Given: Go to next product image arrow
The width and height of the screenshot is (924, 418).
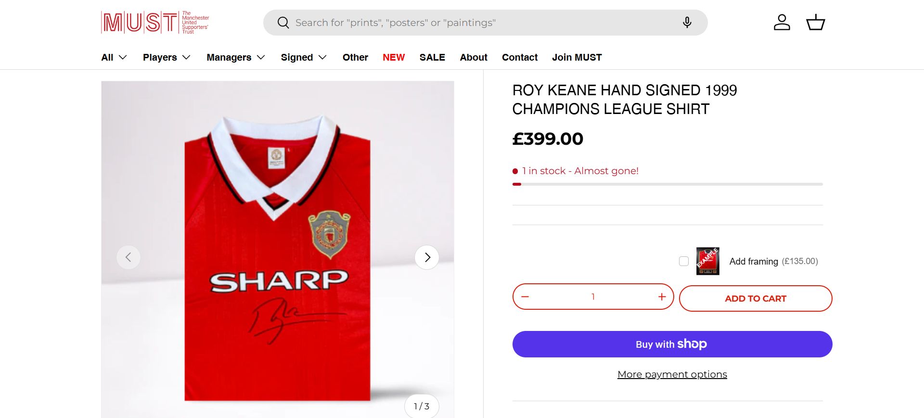Looking at the screenshot, I should [427, 257].
